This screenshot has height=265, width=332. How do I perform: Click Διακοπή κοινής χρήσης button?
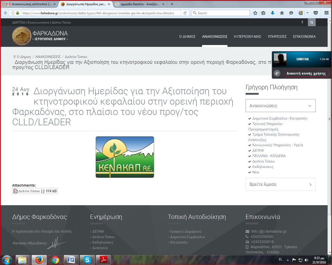(x=306, y=73)
